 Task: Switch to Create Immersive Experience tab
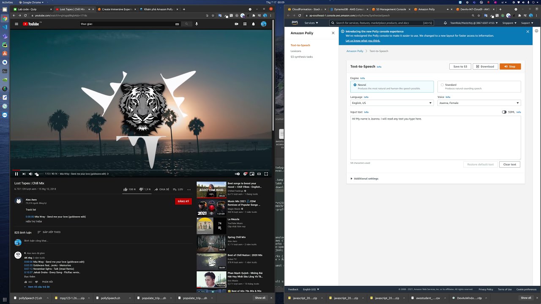[x=117, y=9]
